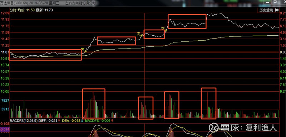286x137 pixels.
Task: Select the second 突 marker near 11.59
Action: 138,34
